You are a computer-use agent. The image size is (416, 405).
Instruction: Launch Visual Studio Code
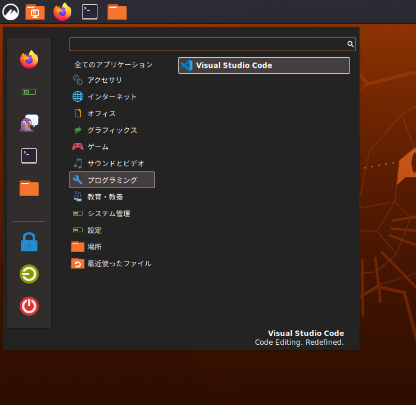[264, 66]
